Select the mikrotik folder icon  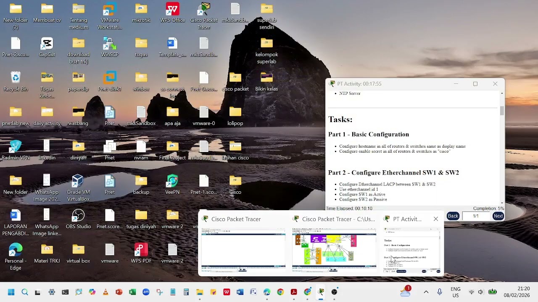click(141, 13)
